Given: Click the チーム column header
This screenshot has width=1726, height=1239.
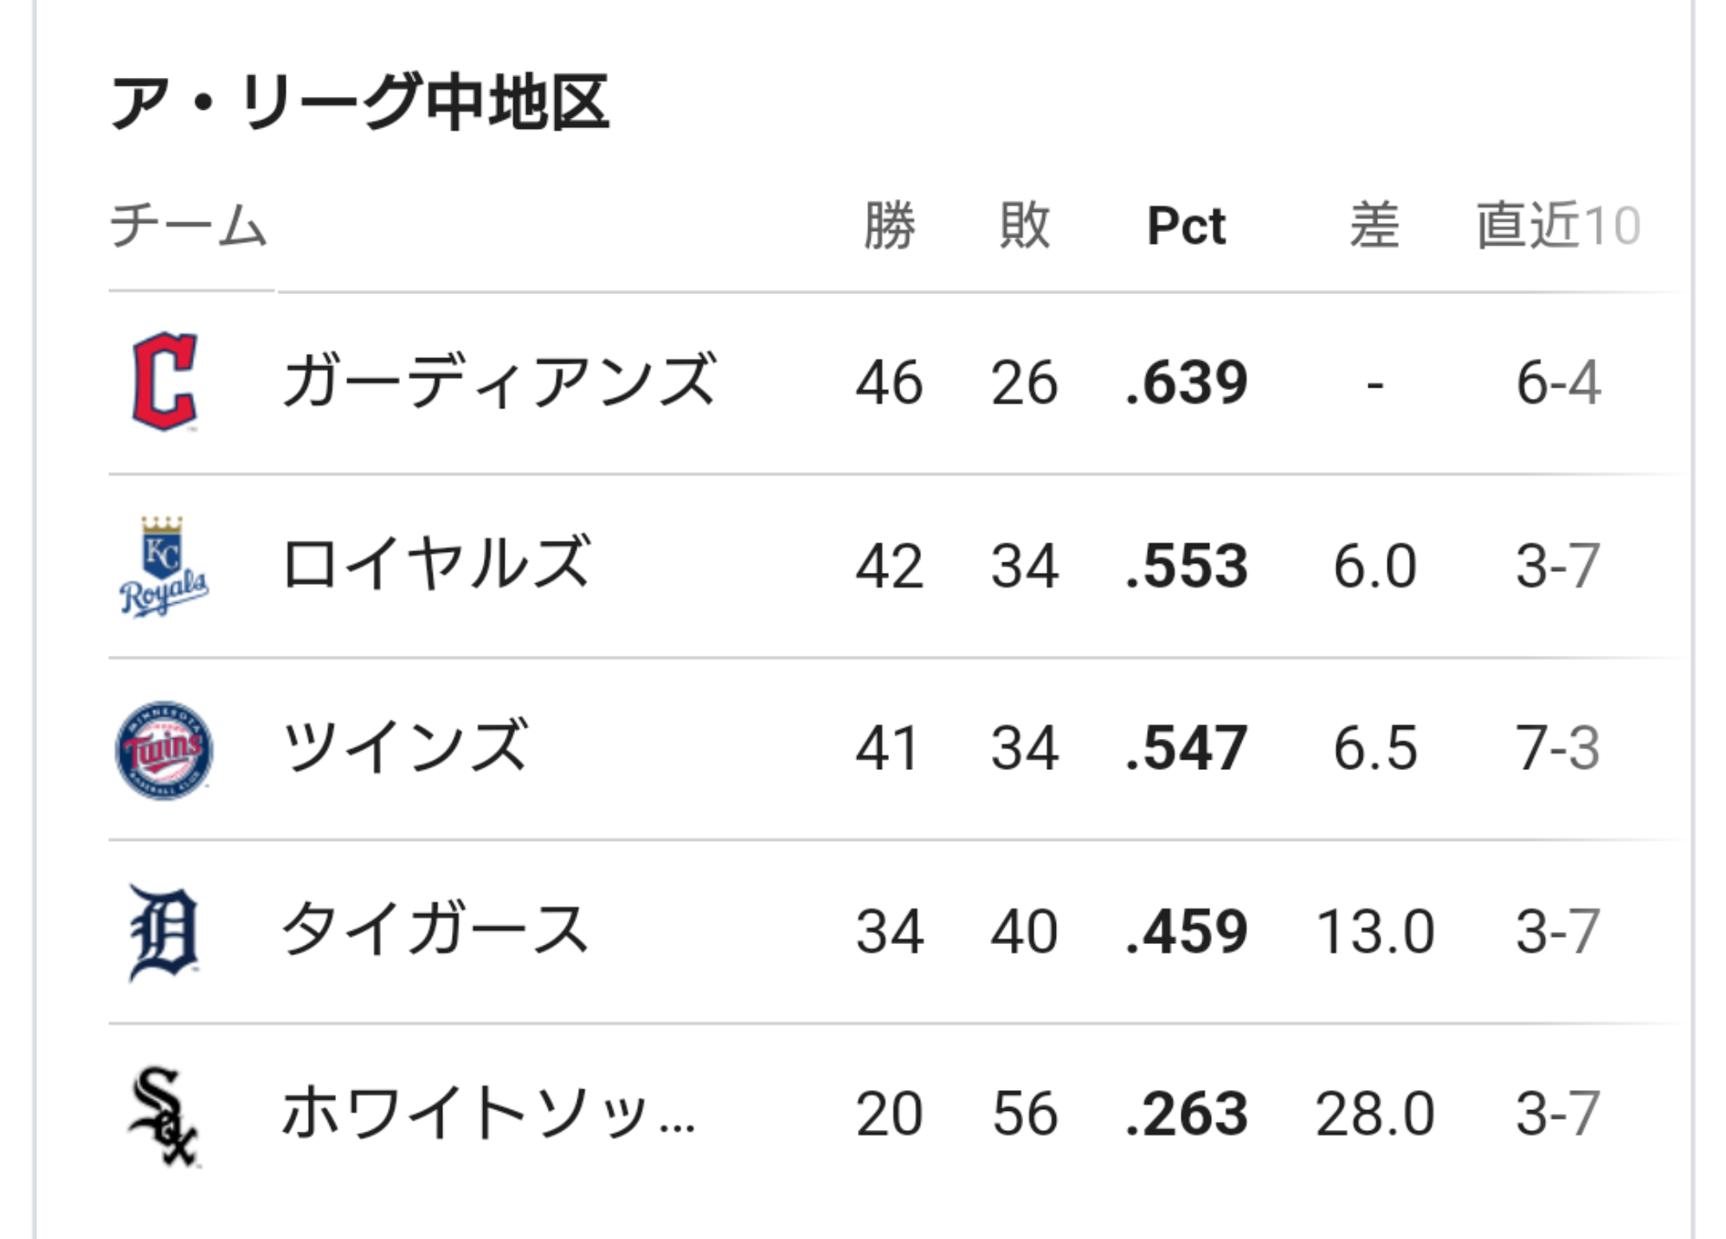Looking at the screenshot, I should (189, 226).
